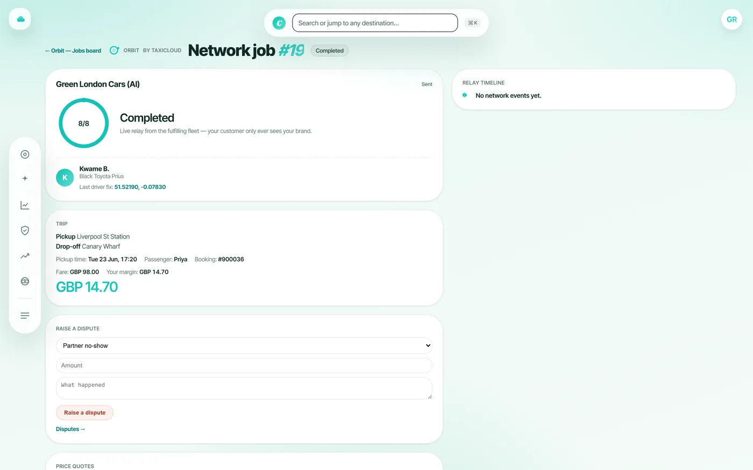Screen dimensions: 753x470
Task: Open the Partner no-show dispute reason dropdown
Action: point(244,345)
